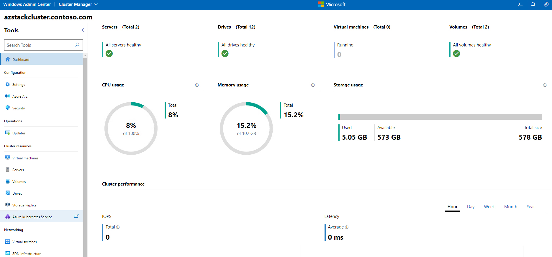Click the Virtual switches icon
Image resolution: width=552 pixels, height=257 pixels.
(x=8, y=242)
